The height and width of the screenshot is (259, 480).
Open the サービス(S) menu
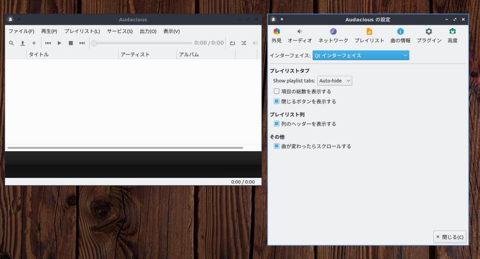point(120,31)
